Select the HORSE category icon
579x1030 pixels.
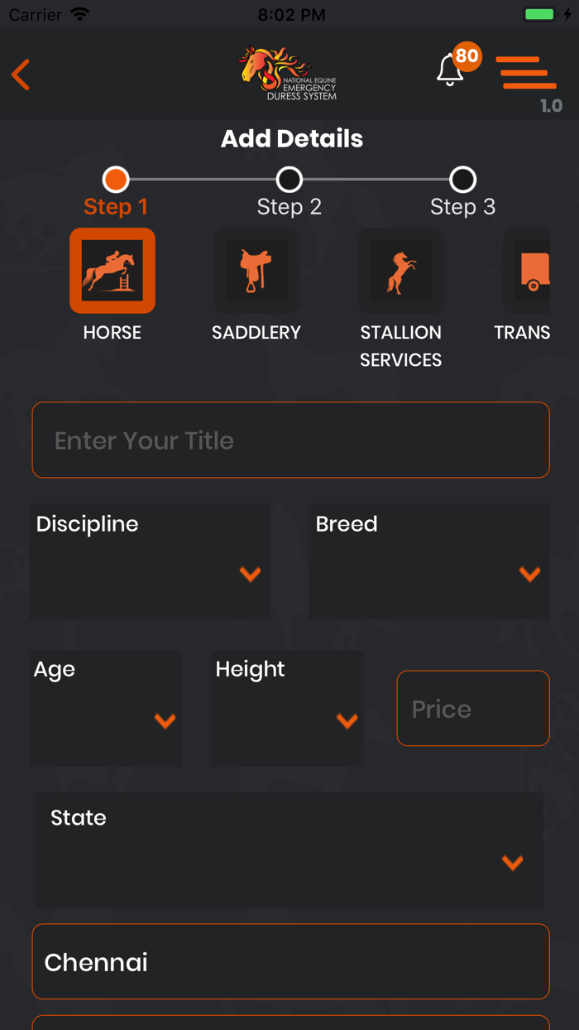pos(112,270)
